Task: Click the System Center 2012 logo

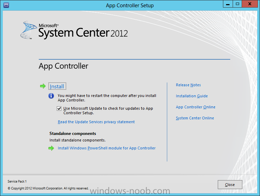Action: tap(74, 30)
